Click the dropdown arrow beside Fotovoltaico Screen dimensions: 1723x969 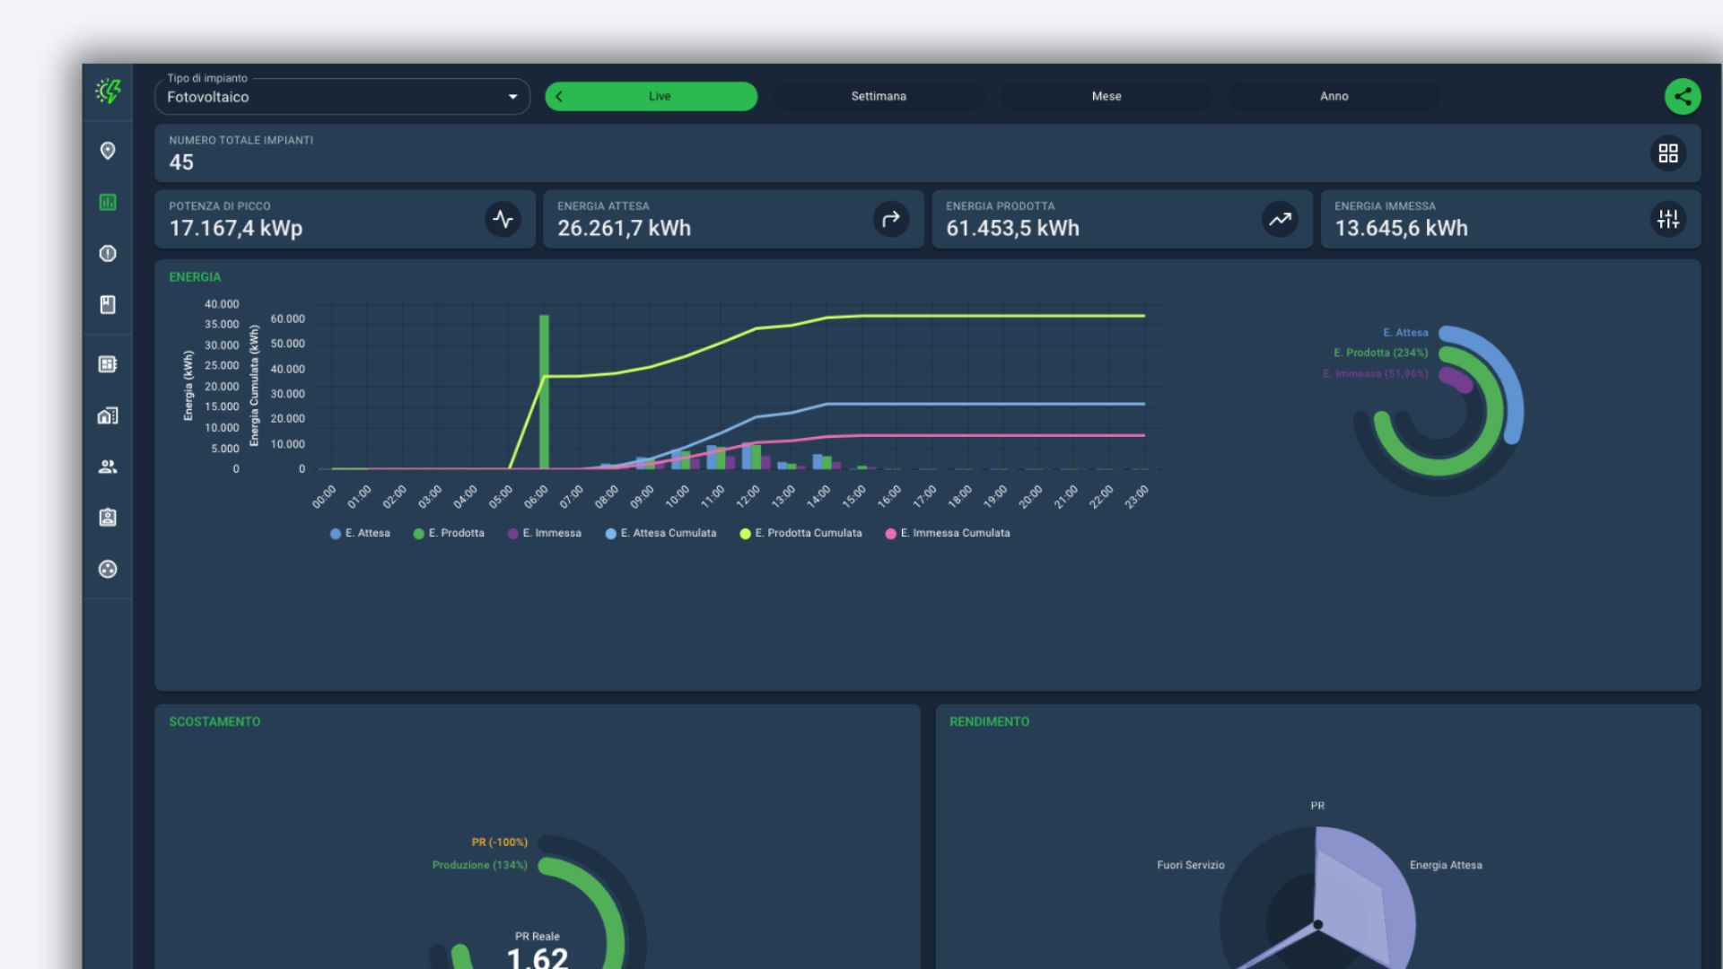click(x=512, y=97)
